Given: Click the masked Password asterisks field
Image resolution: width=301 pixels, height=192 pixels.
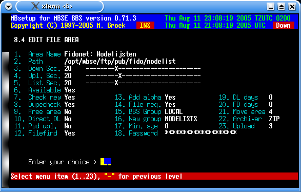Looking at the screenshot, I should [200, 132].
